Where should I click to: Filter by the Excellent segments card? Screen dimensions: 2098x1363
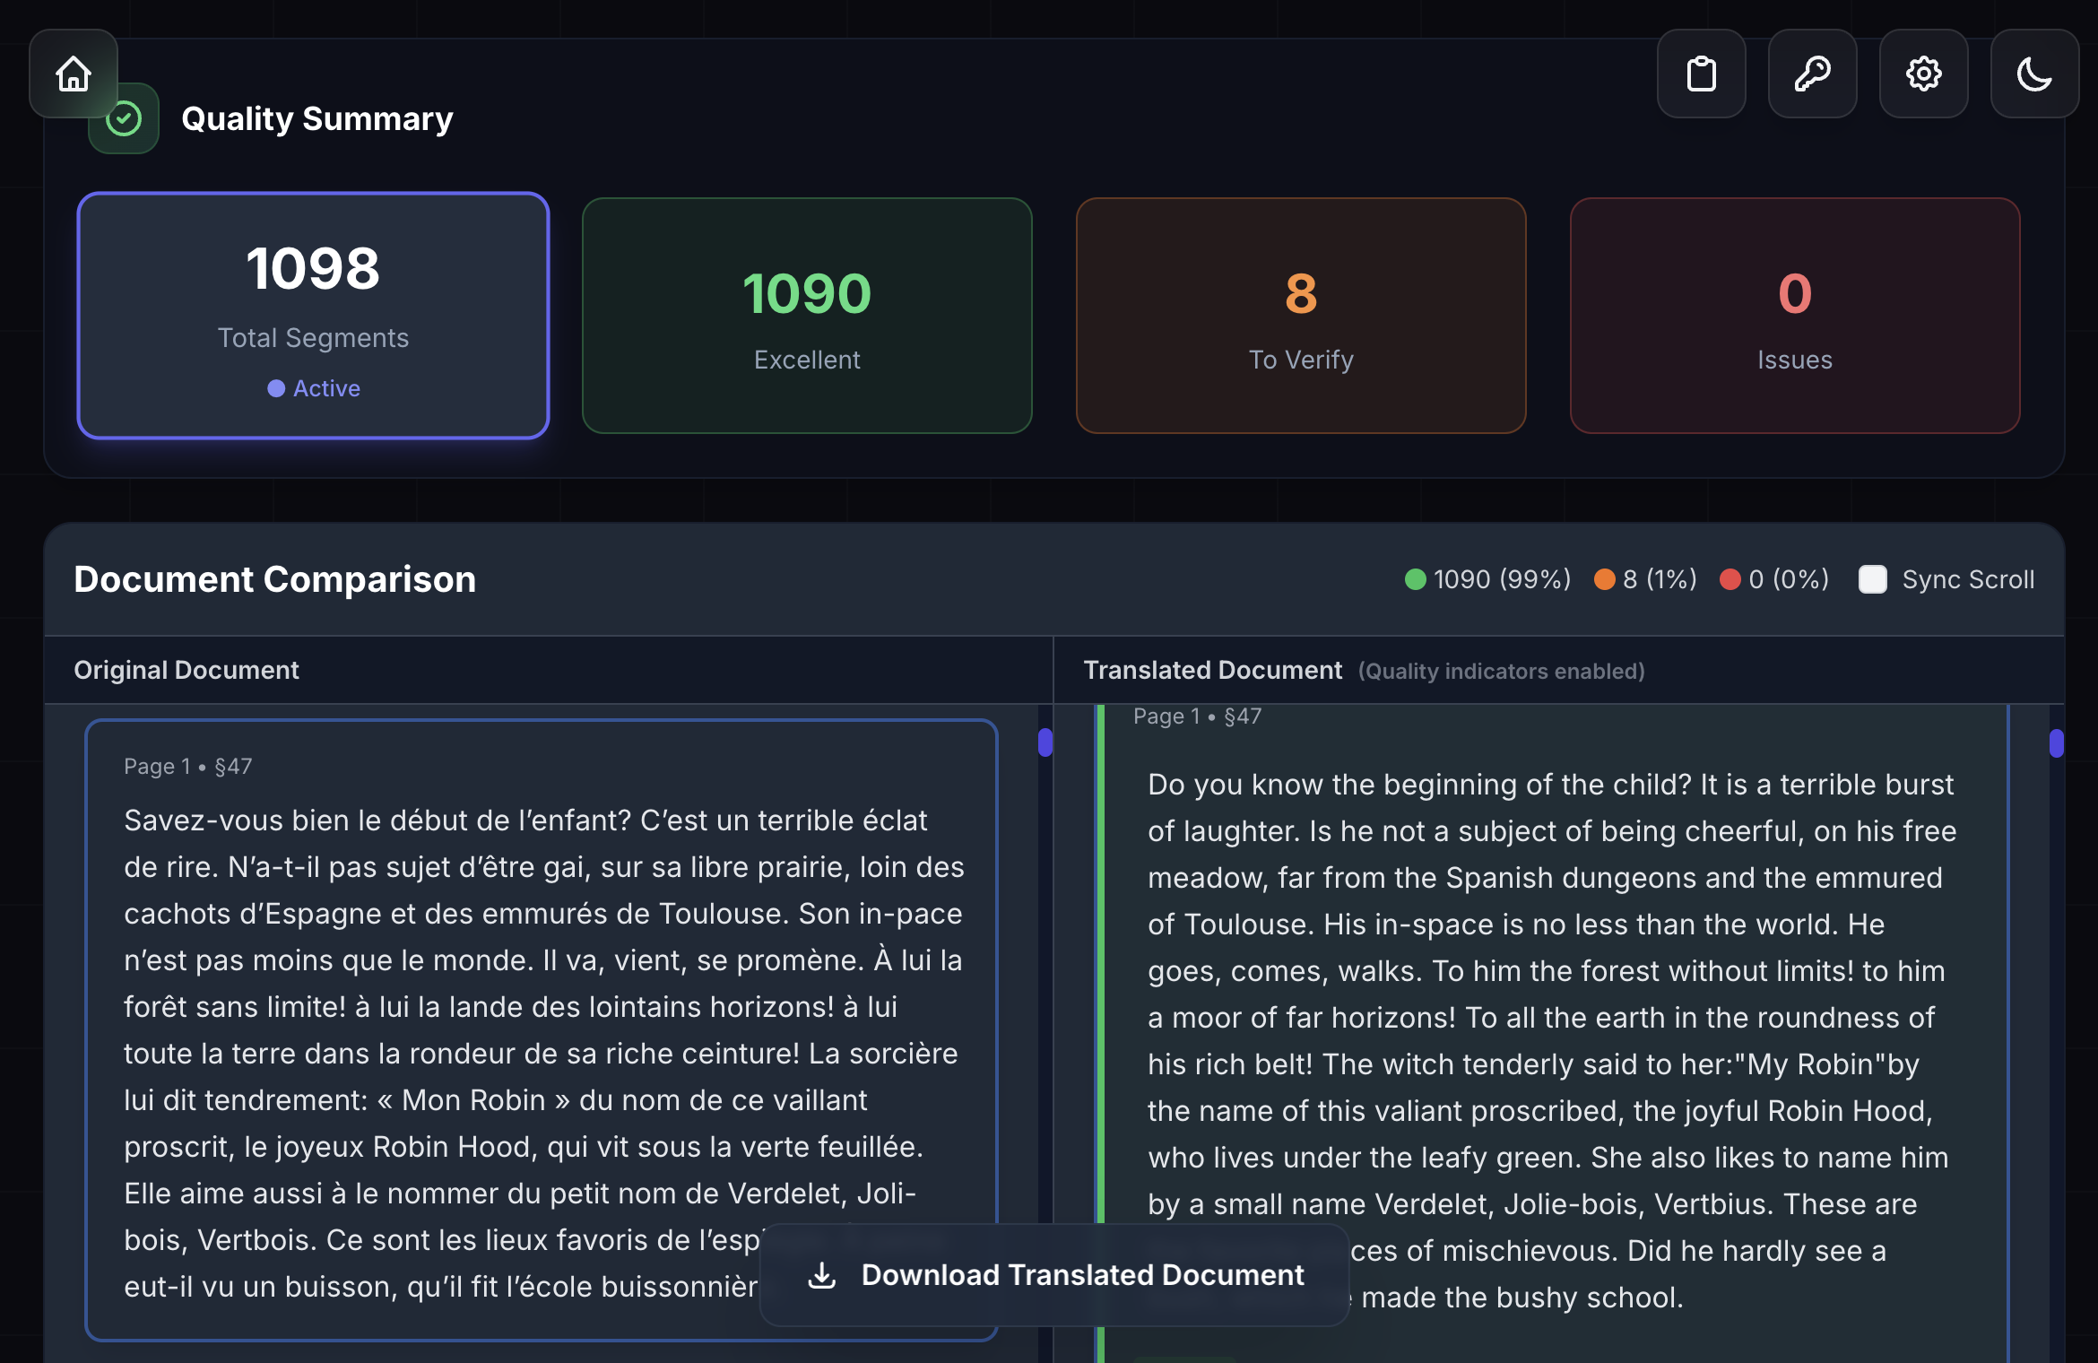click(x=806, y=315)
